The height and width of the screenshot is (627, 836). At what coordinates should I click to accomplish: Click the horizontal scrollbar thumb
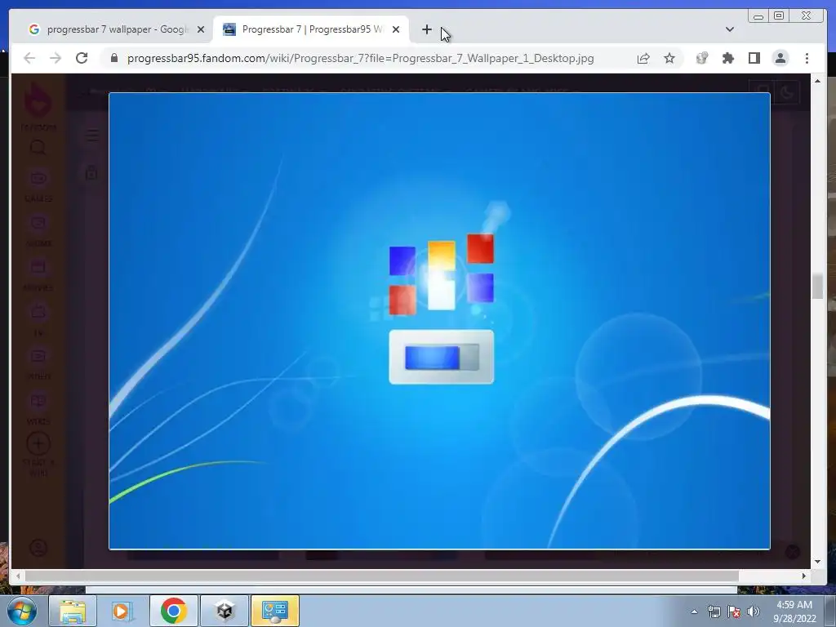(x=382, y=576)
